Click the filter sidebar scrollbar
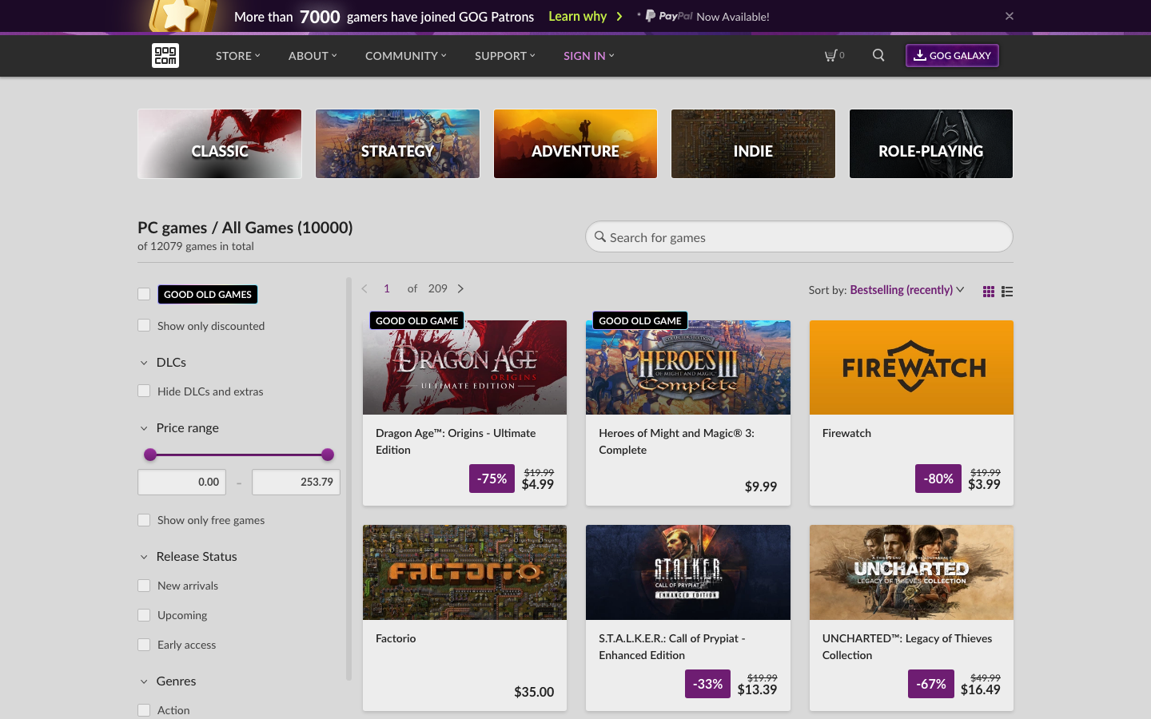 click(x=348, y=479)
